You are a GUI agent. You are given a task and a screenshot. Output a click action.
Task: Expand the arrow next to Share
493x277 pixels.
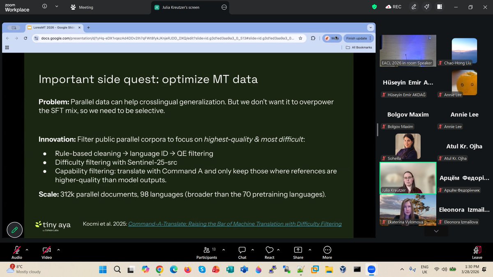(x=309, y=250)
